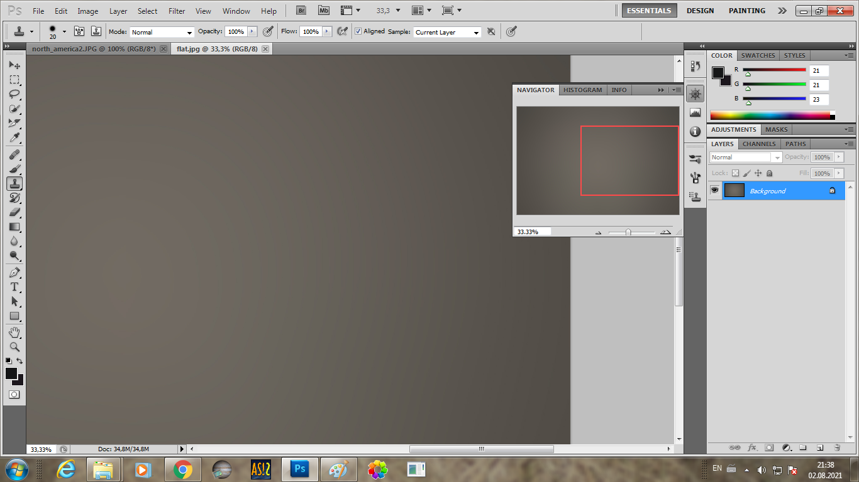This screenshot has height=482, width=859.
Task: Toggle tablet pressure for opacity
Action: [268, 31]
